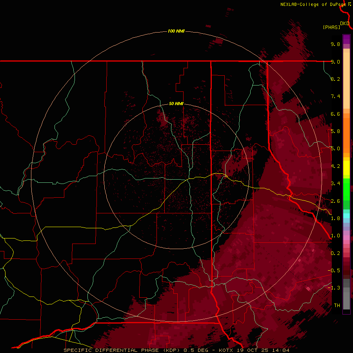This screenshot has width=353, height=353.
Task: Click the KOTX radar site identifier
Action: [x=226, y=350]
